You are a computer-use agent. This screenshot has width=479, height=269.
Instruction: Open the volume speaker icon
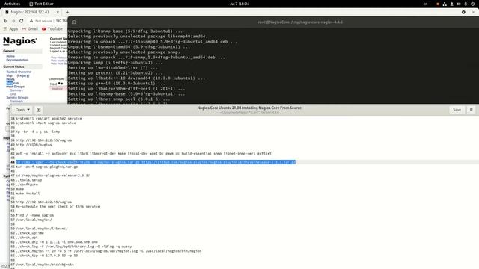click(x=459, y=4)
